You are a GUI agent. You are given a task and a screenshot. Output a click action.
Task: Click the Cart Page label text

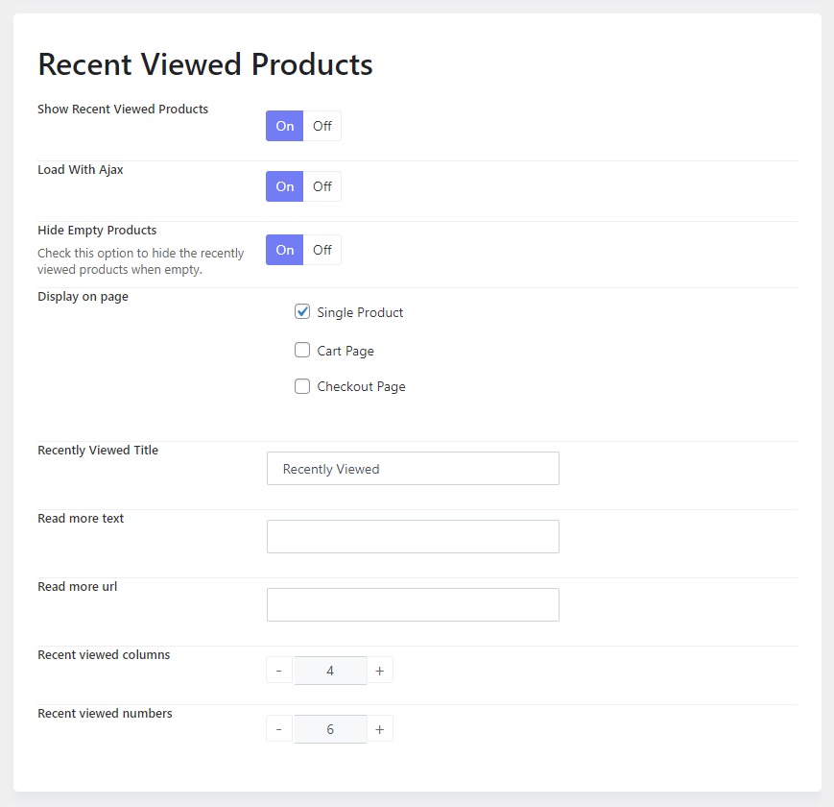pos(346,351)
